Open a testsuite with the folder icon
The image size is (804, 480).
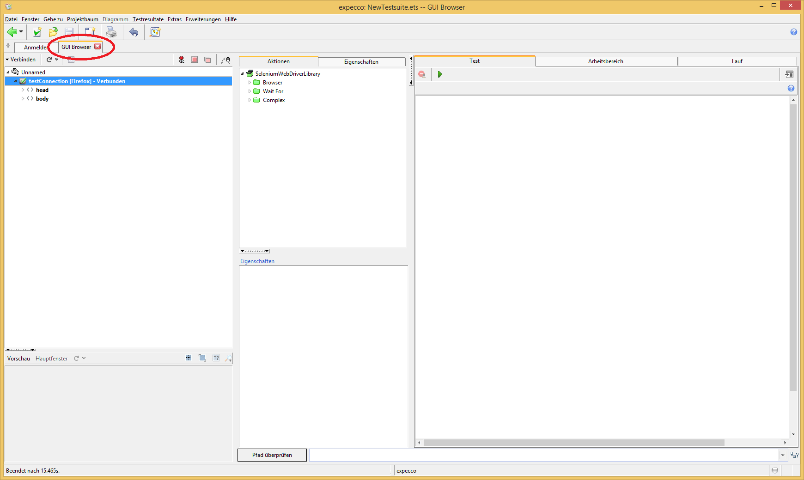[x=53, y=32]
